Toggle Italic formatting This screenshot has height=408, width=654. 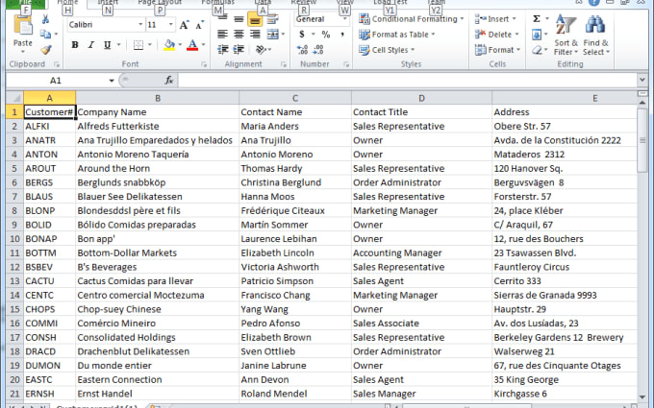(x=91, y=45)
